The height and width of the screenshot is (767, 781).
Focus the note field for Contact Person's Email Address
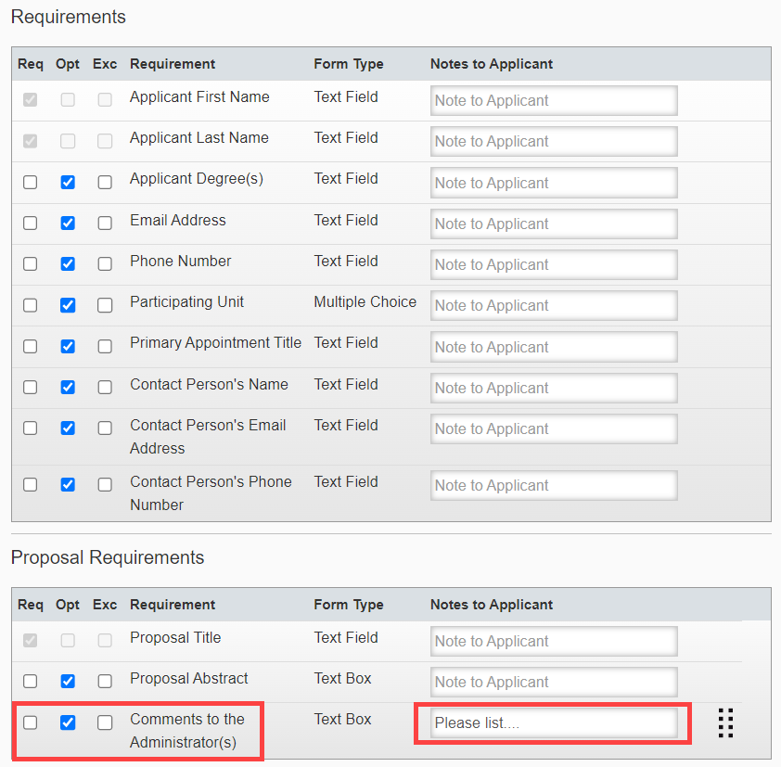click(x=554, y=428)
